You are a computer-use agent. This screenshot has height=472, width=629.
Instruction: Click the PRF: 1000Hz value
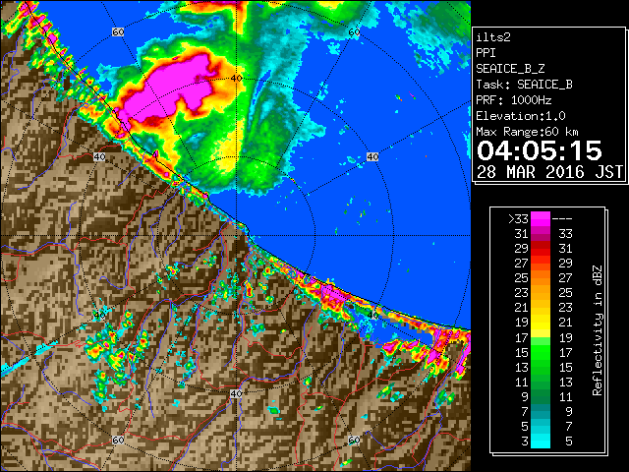514,100
